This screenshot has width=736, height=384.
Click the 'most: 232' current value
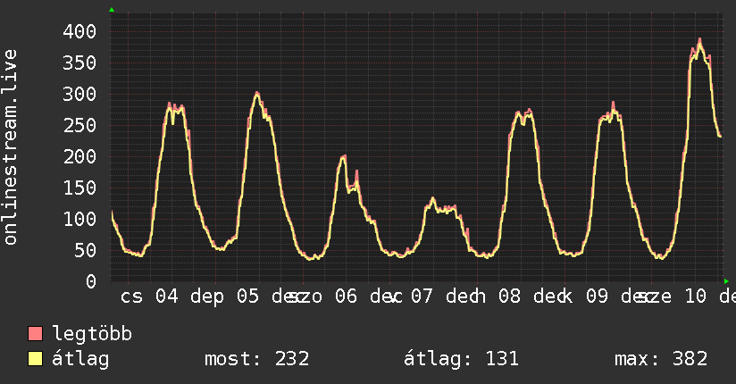tap(256, 359)
